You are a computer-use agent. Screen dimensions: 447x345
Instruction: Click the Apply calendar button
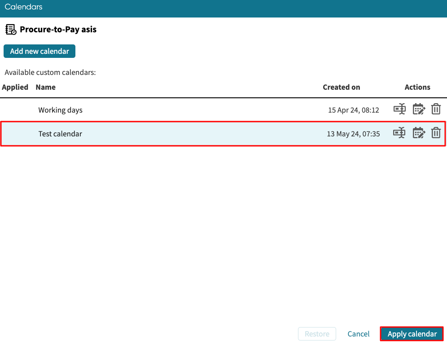[412, 334]
